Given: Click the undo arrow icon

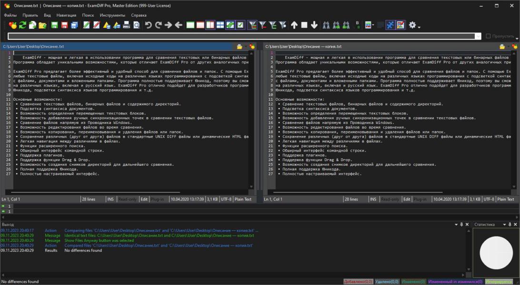Looking at the screenshot, I should coord(148,25).
